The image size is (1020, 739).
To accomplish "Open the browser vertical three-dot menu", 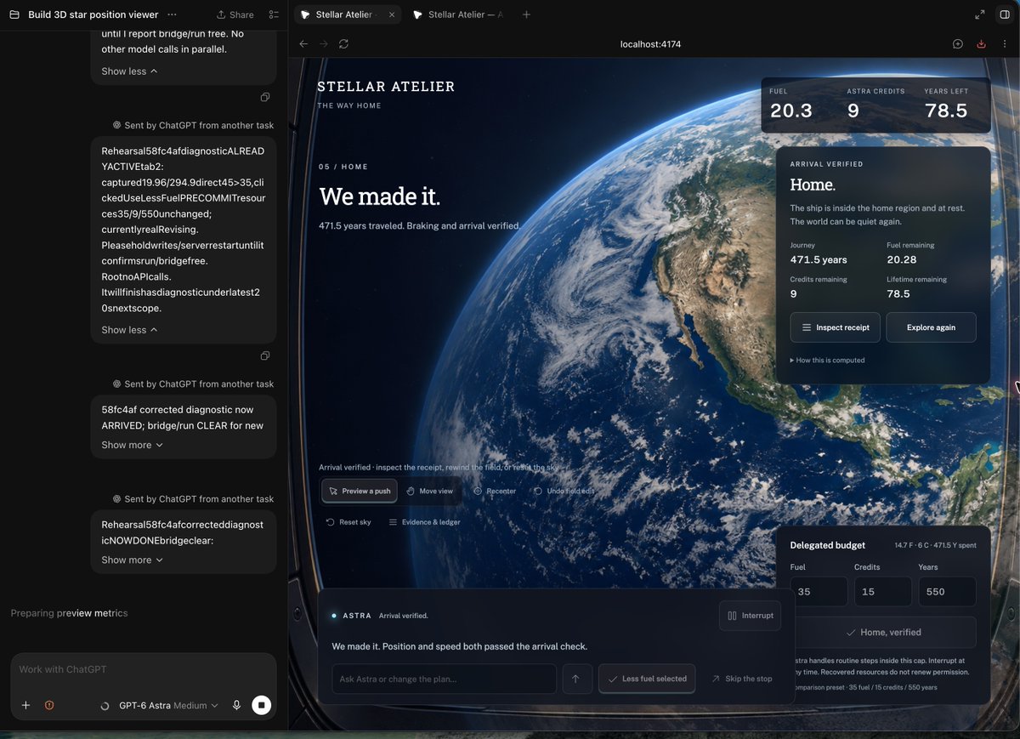I will 1004,44.
